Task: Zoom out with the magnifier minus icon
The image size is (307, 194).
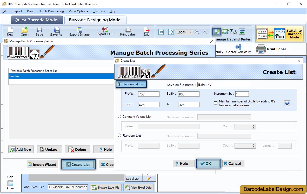Action: (x=205, y=32)
